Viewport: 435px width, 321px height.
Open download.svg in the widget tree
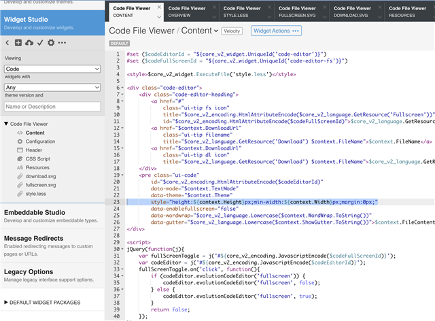[41, 176]
